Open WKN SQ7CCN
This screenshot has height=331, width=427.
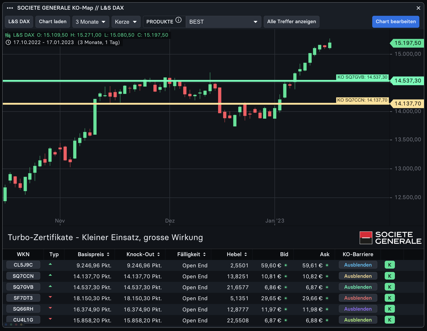click(23, 276)
